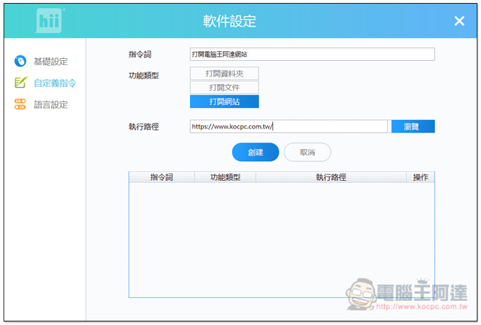Close the 軟件設定 settings window
The image size is (481, 325).
(459, 21)
